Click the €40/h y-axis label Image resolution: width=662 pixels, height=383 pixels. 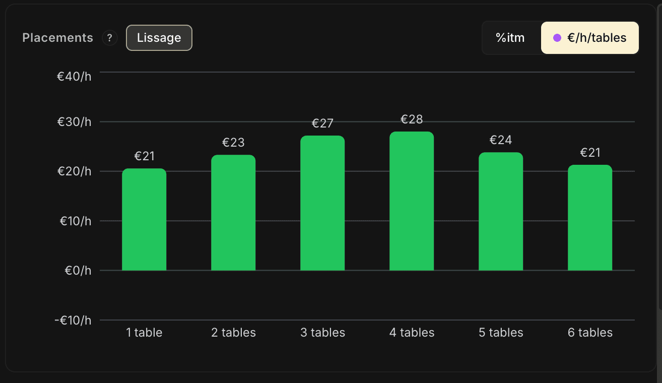(74, 77)
